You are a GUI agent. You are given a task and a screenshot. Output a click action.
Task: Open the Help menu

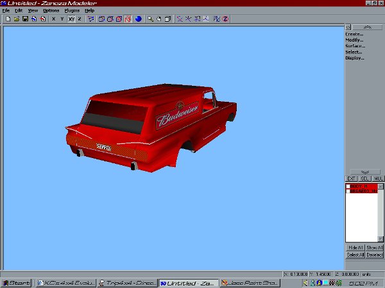tap(90, 10)
